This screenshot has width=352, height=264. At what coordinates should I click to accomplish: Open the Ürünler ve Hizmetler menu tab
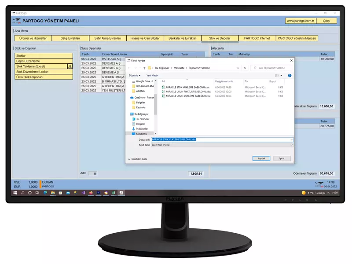[x=33, y=38]
